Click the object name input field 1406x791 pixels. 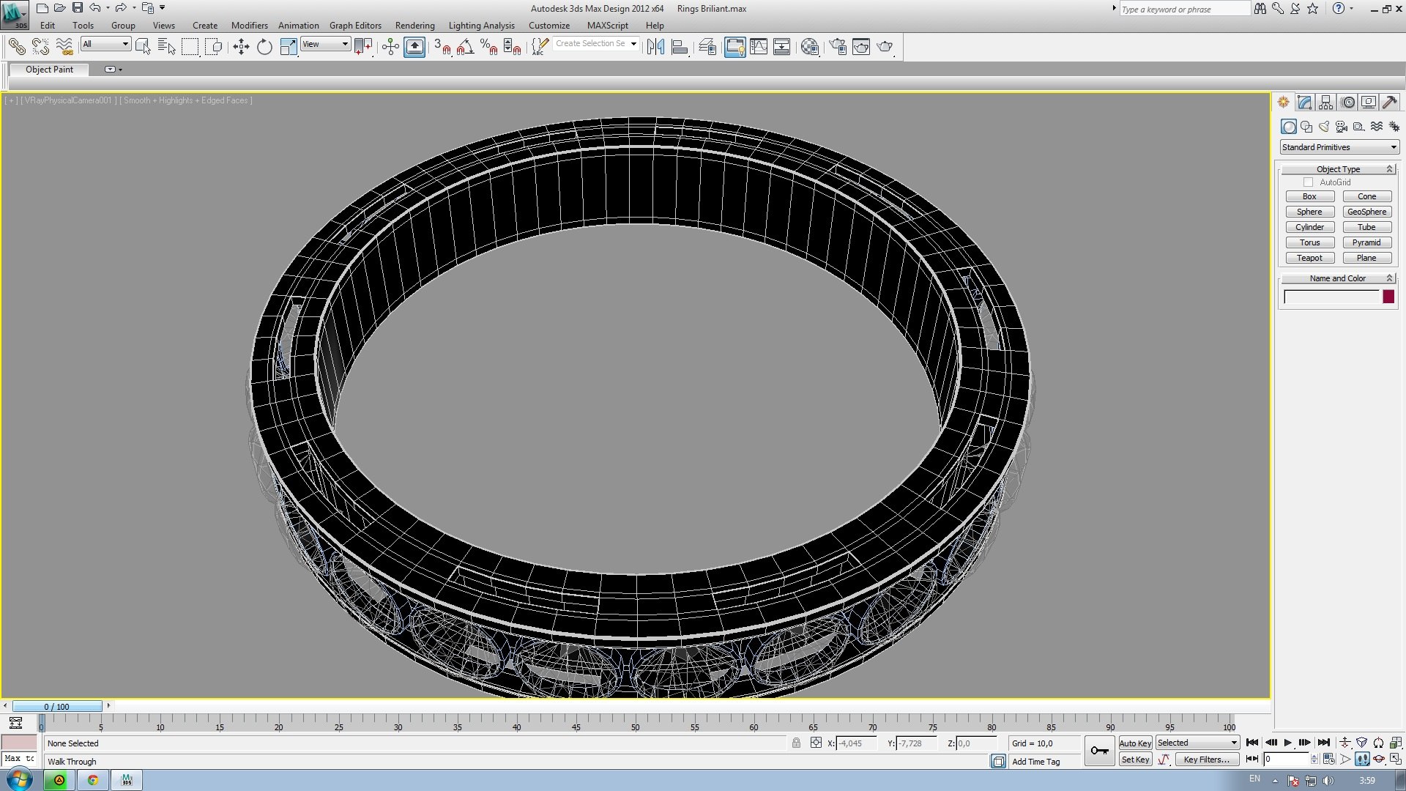(1331, 297)
